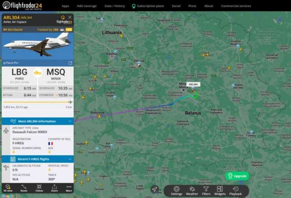Image resolution: width=291 pixels, height=198 pixels.
Task: Open map Filters
Action: [x=206, y=191]
